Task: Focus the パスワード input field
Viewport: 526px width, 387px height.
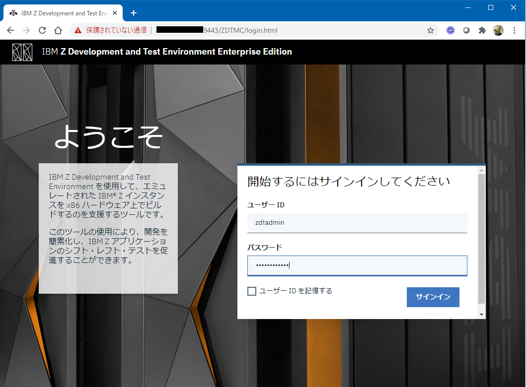Action: click(x=357, y=266)
